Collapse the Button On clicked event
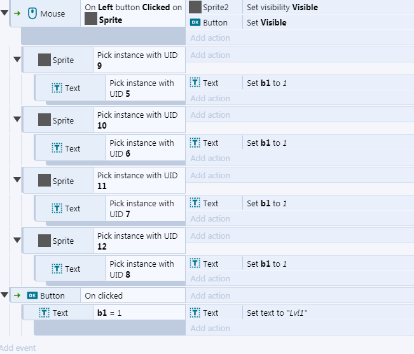 coord(4,295)
